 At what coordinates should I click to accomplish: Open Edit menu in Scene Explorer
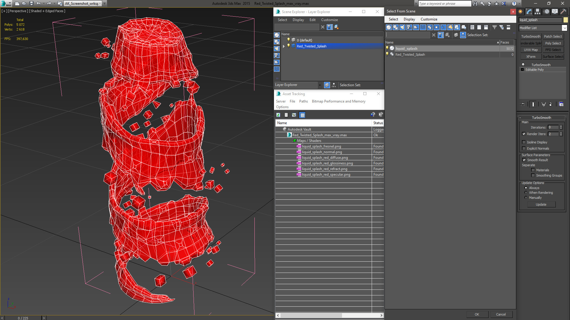pos(312,20)
